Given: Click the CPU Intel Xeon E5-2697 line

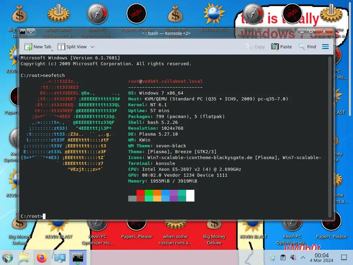Looking at the screenshot, I should pos(185,169).
